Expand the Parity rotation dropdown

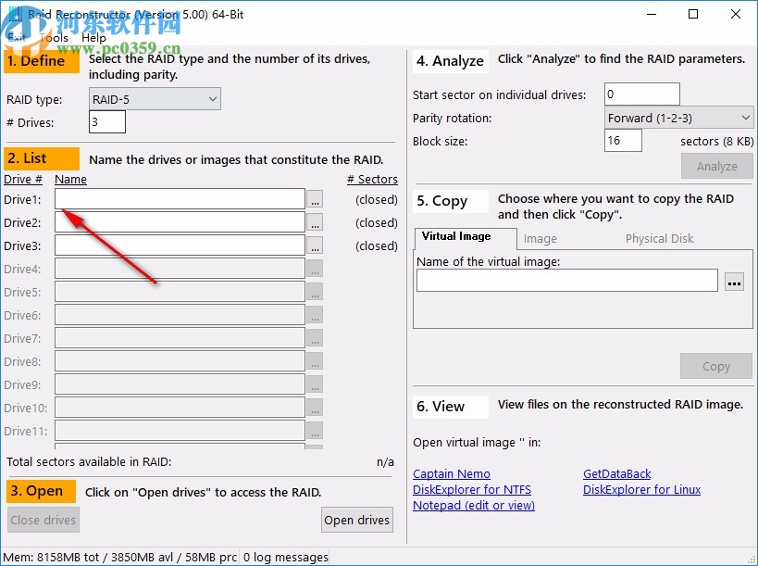[x=678, y=118]
